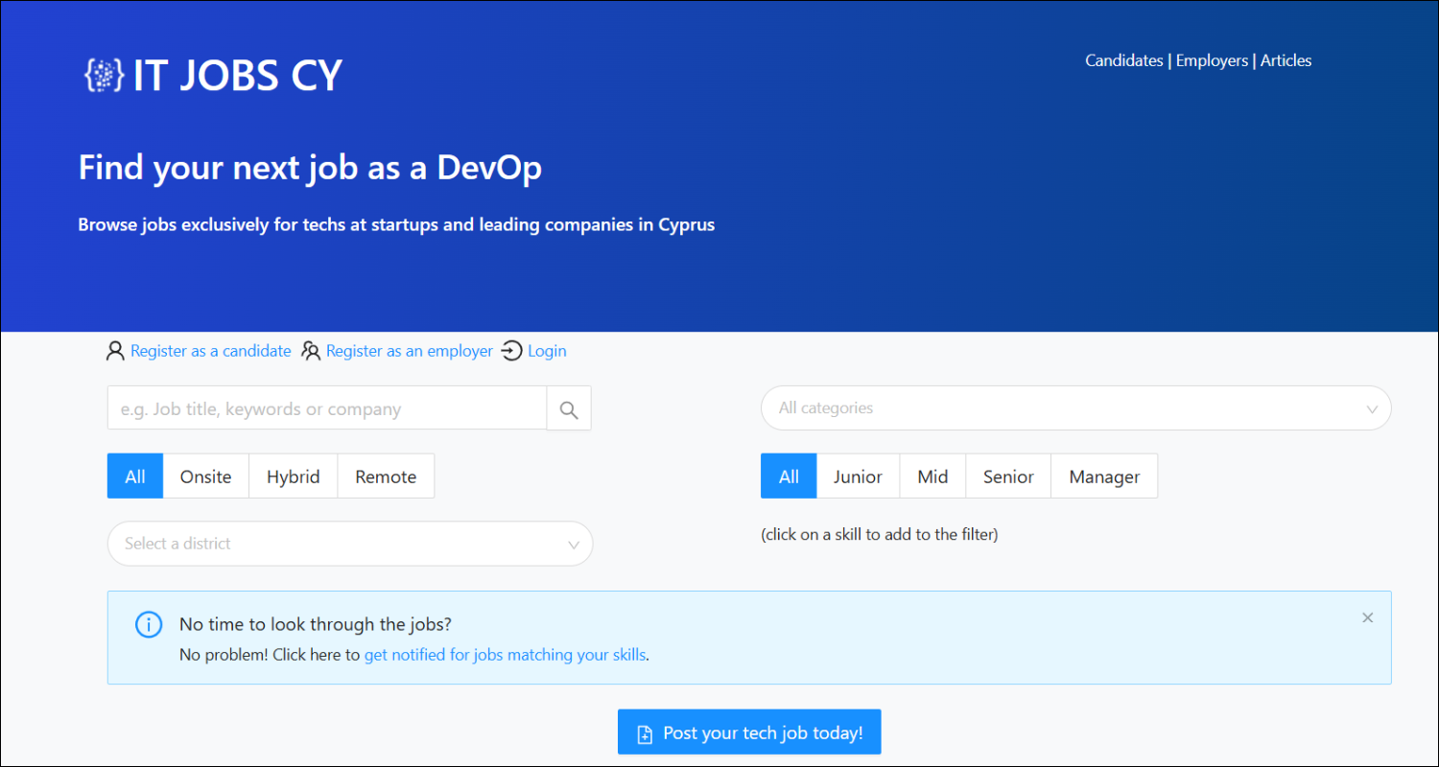Open the Employers menu item

(1212, 60)
